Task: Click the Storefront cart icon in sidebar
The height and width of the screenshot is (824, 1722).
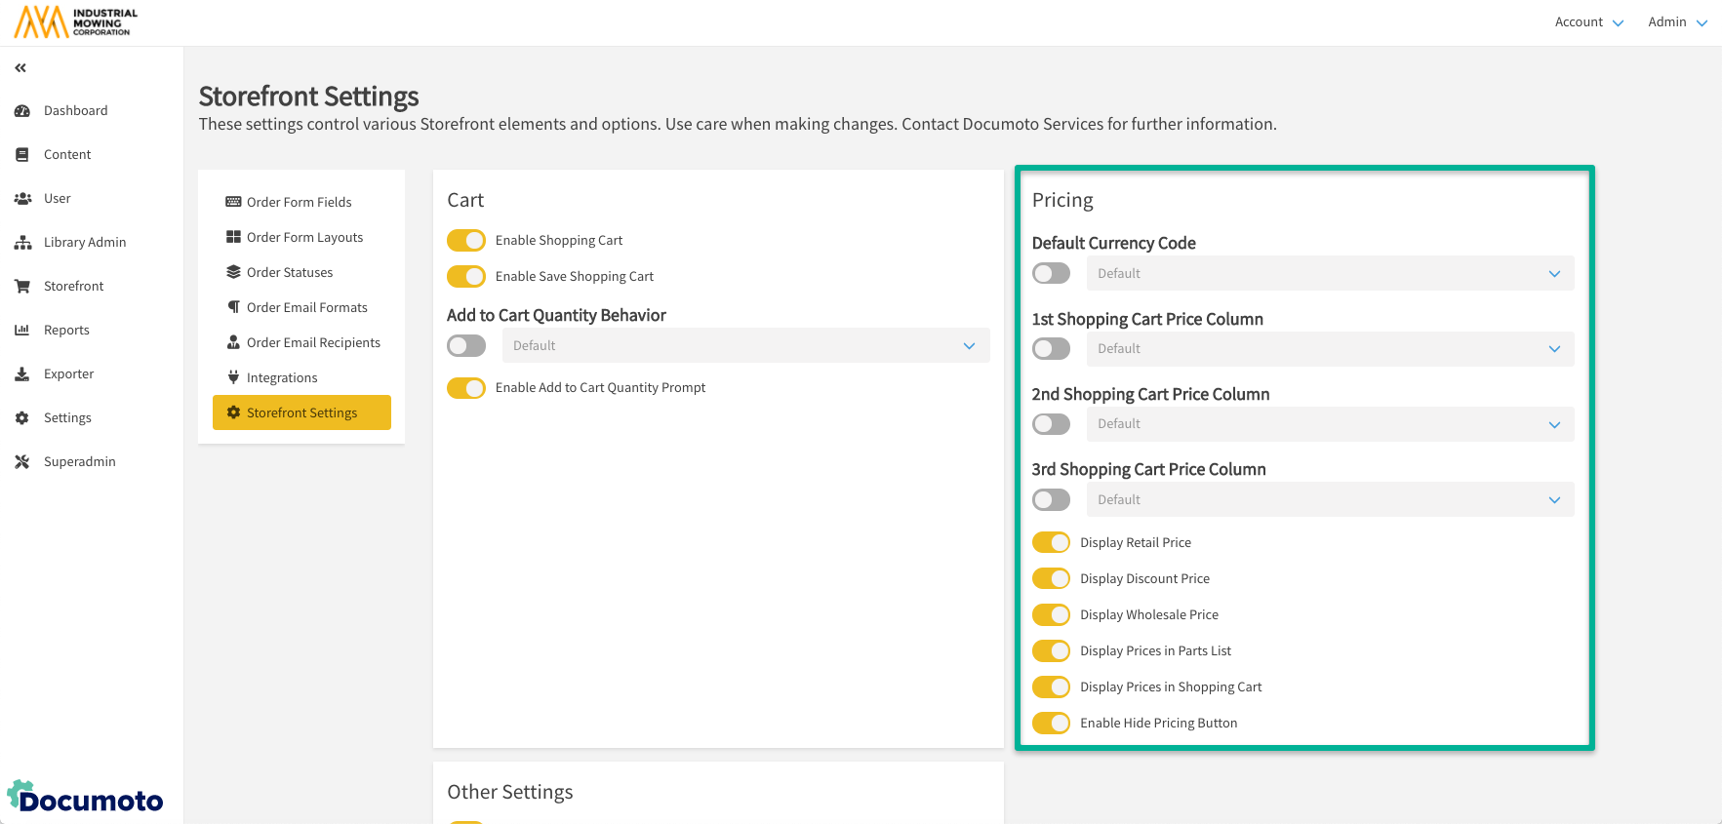Action: 22,287
